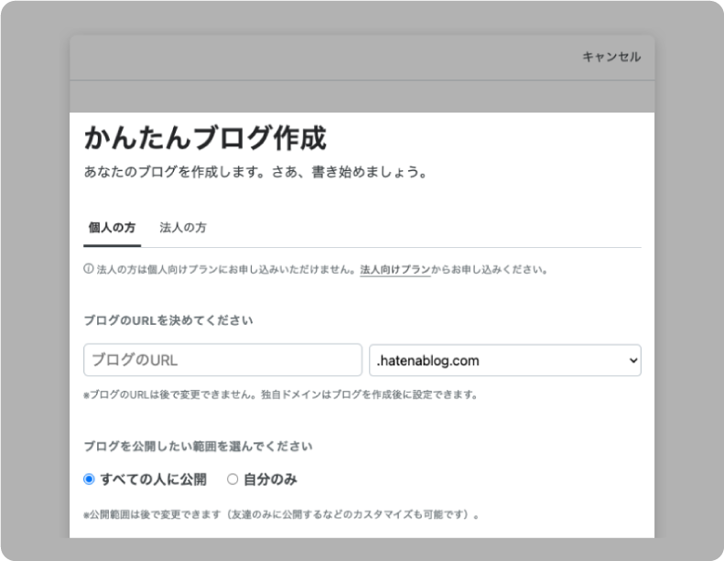Focus the ブログのURL input field

tap(222, 361)
